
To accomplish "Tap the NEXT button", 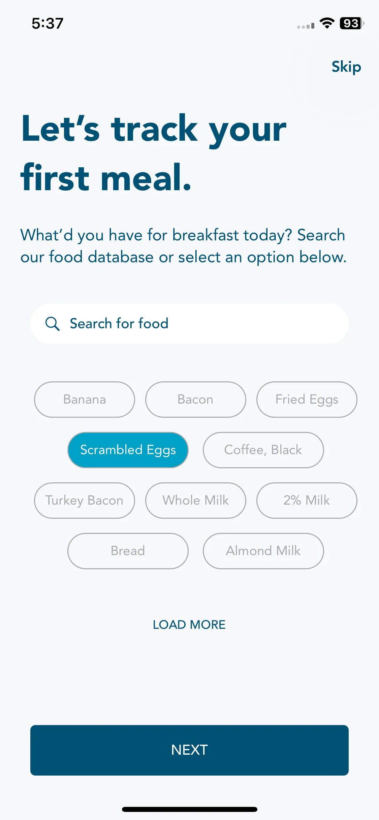I will (189, 750).
